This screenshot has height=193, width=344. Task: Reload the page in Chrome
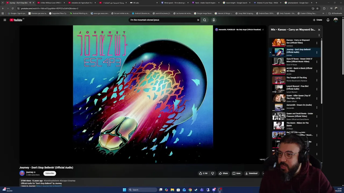pos(12,8)
